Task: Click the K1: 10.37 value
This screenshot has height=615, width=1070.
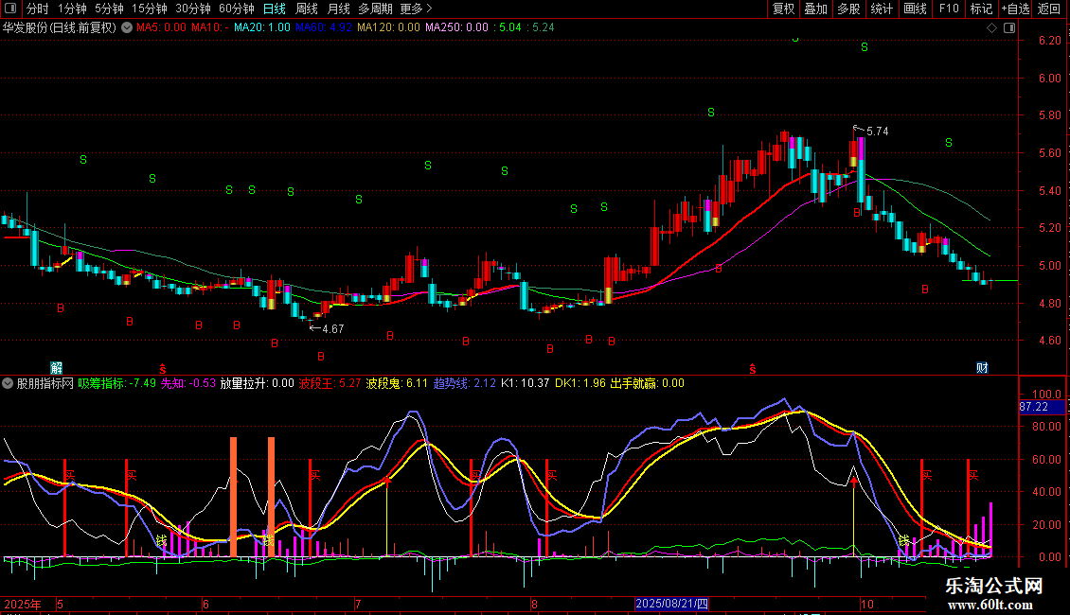Action: pyautogui.click(x=525, y=383)
